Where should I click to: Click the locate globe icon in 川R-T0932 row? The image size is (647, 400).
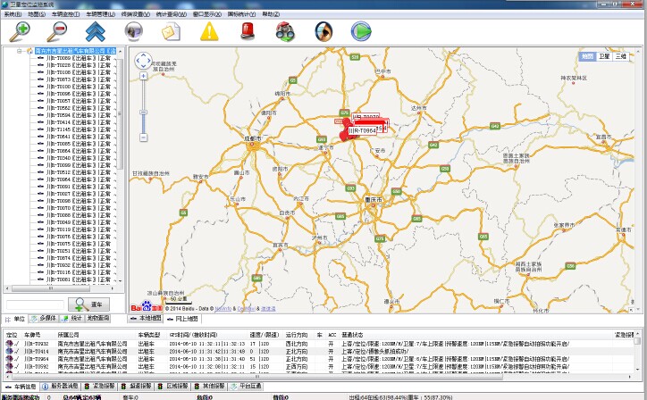(9, 344)
